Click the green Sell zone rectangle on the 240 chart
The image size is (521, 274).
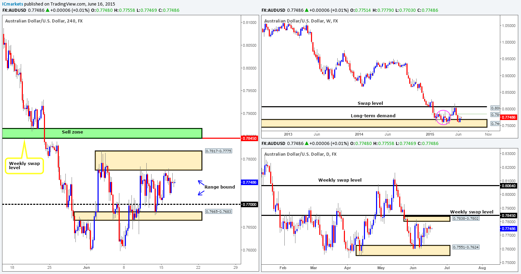102,134
